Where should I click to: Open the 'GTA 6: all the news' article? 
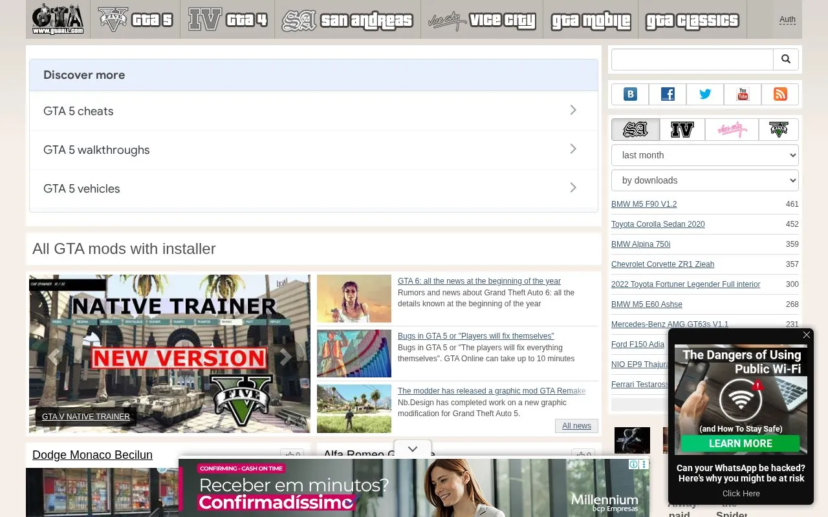click(479, 281)
